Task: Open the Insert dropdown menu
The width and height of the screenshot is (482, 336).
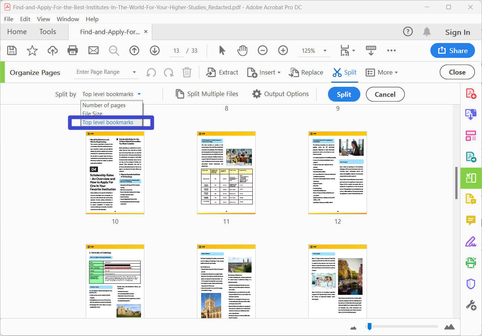Action: 263,72
